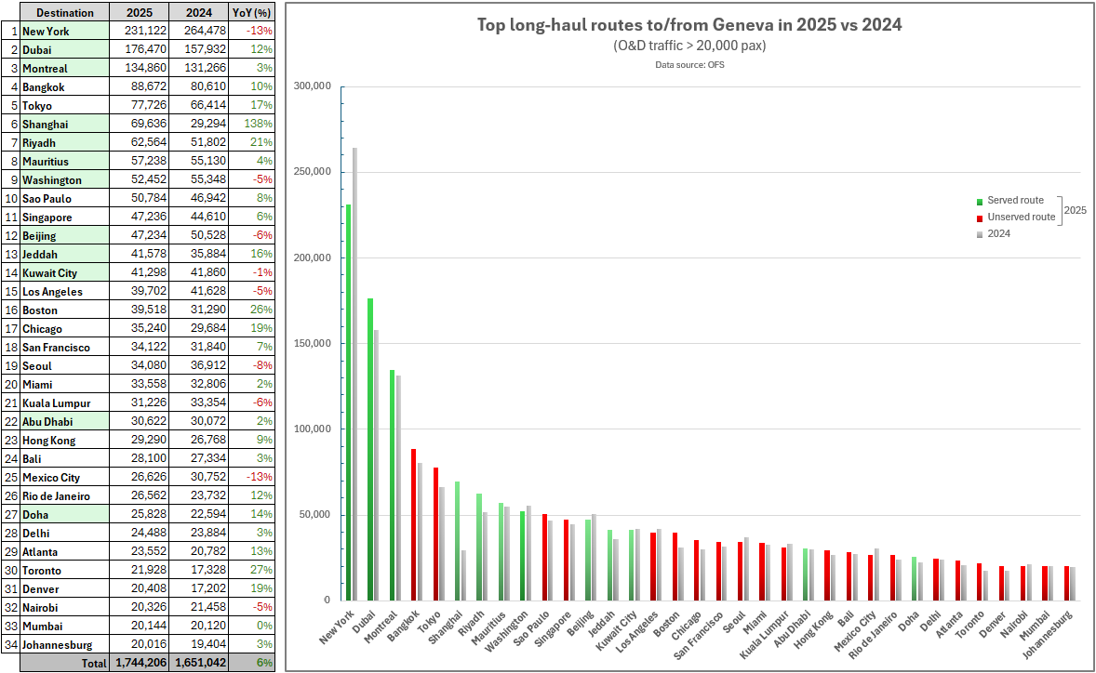Select the Destination column header
The image size is (1096, 673).
pyautogui.click(x=67, y=12)
